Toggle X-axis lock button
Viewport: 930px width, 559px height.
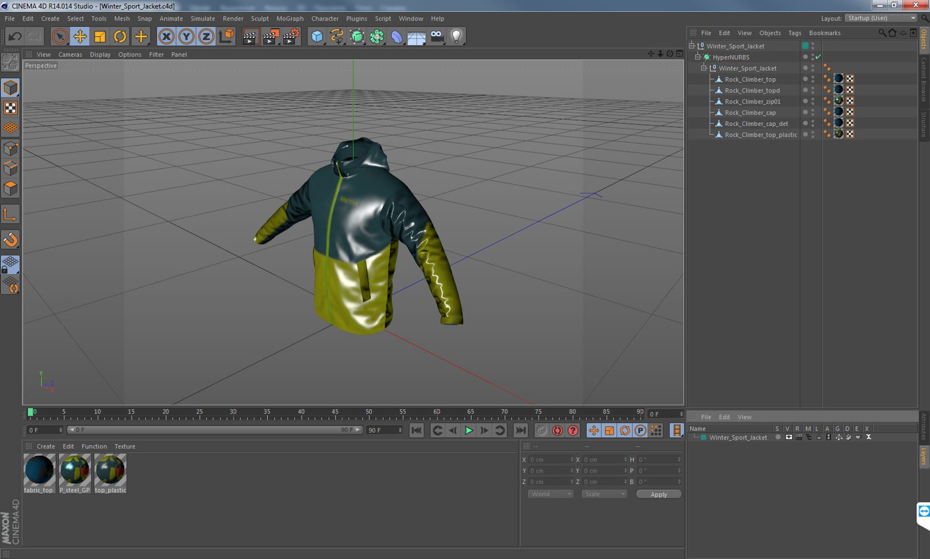pyautogui.click(x=166, y=36)
